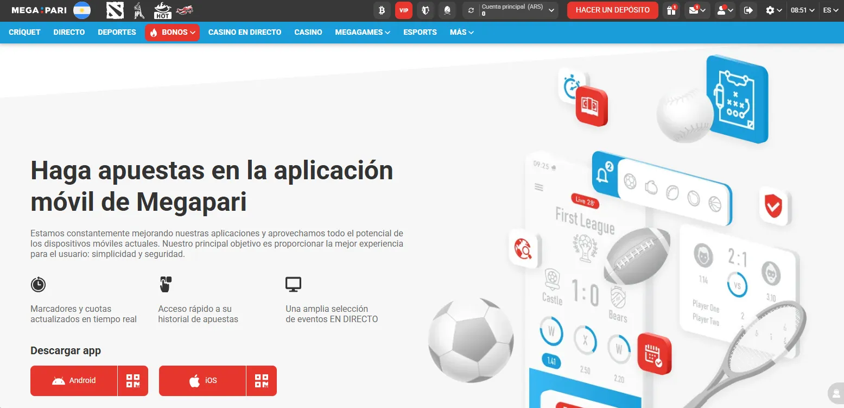The width and height of the screenshot is (844, 408).
Task: Click the hand tap history icon
Action: tap(166, 284)
